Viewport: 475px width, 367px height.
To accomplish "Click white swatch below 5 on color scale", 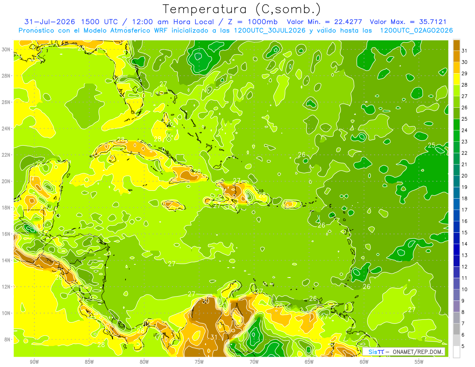I will 456,352.
